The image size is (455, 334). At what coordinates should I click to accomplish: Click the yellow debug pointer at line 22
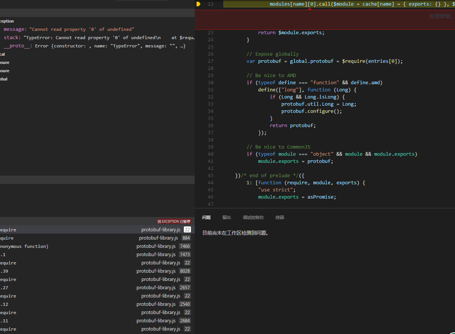(198, 4)
